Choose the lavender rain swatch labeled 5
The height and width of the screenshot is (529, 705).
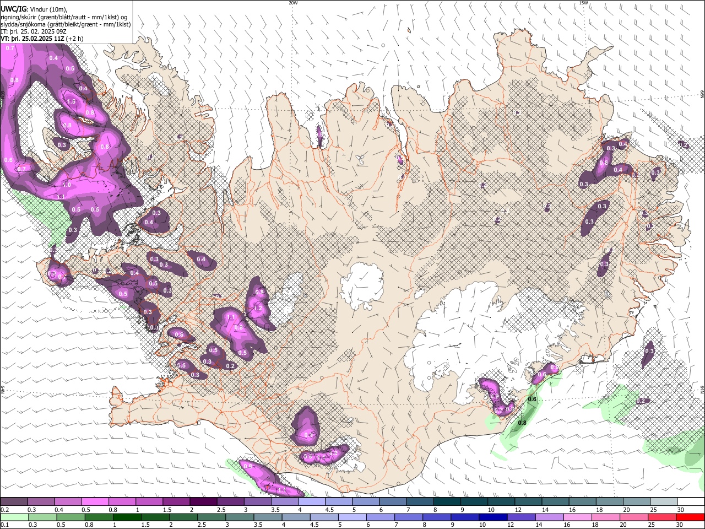point(352,517)
